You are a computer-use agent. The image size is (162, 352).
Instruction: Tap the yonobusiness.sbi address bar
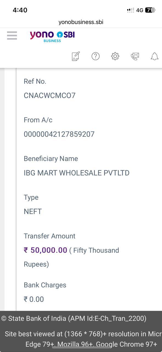(81, 22)
